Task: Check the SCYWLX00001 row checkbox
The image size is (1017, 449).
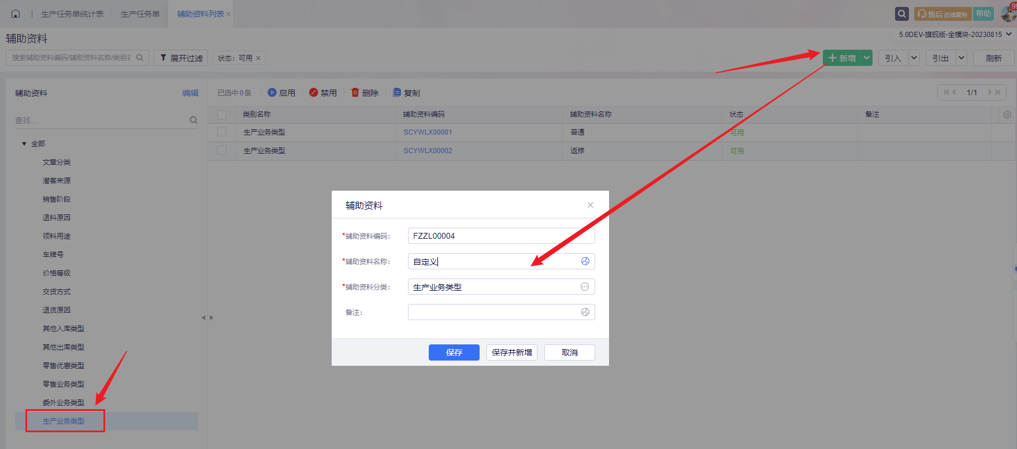Action: tap(222, 132)
